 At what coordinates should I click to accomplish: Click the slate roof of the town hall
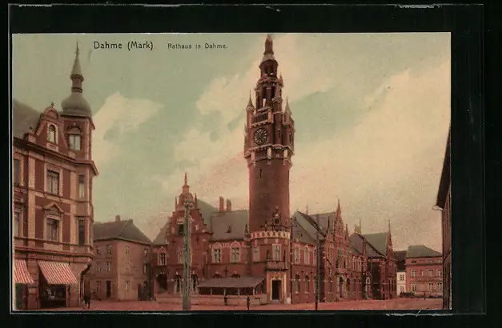point(230,223)
